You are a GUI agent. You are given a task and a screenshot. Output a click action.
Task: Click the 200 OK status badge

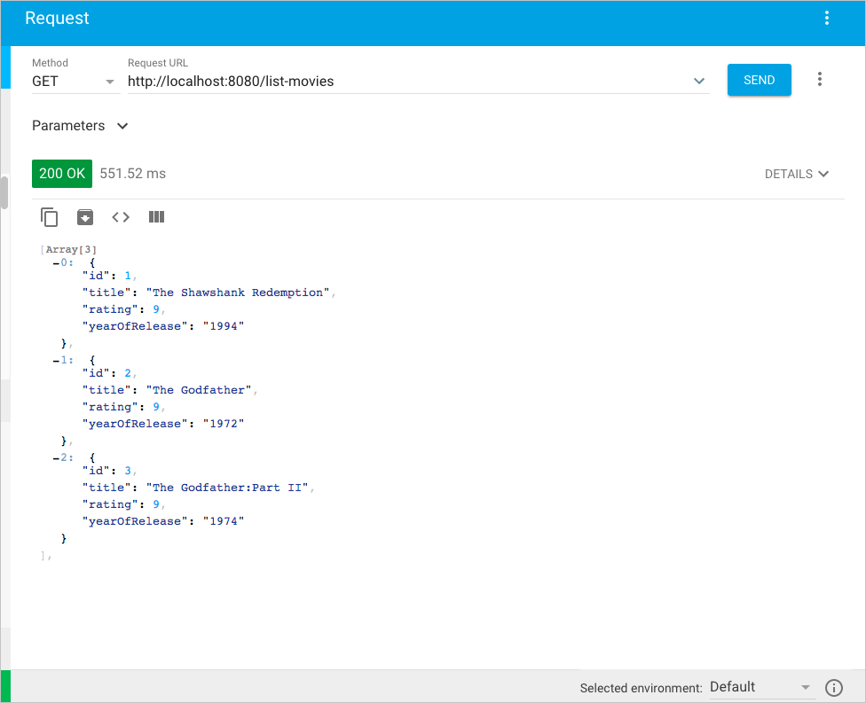click(x=62, y=174)
